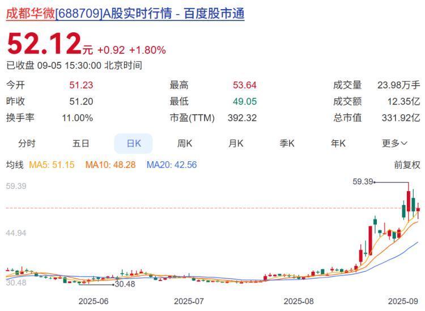Click the 换手率 value 11.00%
The width and height of the screenshot is (425, 311).
(78, 118)
